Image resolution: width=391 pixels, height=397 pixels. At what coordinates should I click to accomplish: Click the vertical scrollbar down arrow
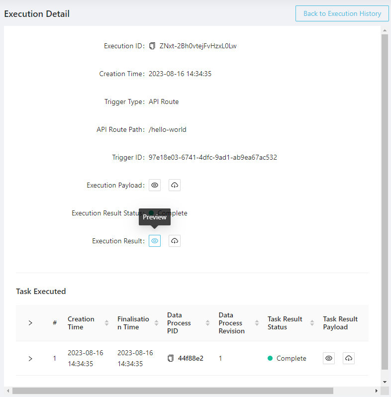[384, 381]
